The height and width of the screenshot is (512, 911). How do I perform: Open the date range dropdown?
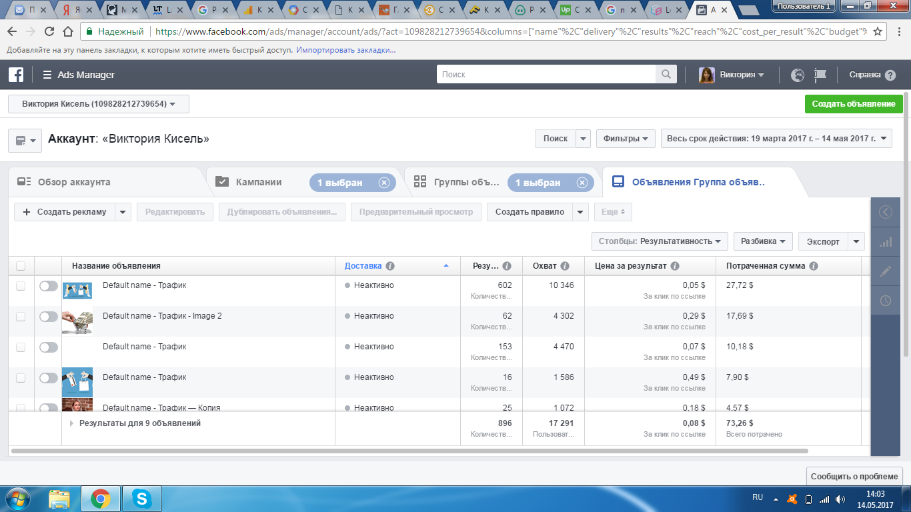click(x=776, y=139)
